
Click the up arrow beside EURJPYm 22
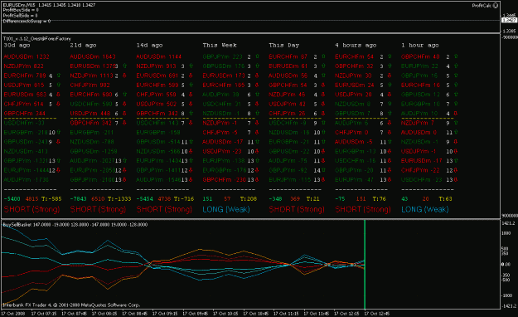tap(456, 66)
